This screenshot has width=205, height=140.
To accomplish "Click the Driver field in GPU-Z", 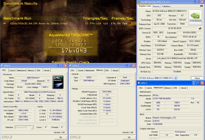I will coord(177,58).
